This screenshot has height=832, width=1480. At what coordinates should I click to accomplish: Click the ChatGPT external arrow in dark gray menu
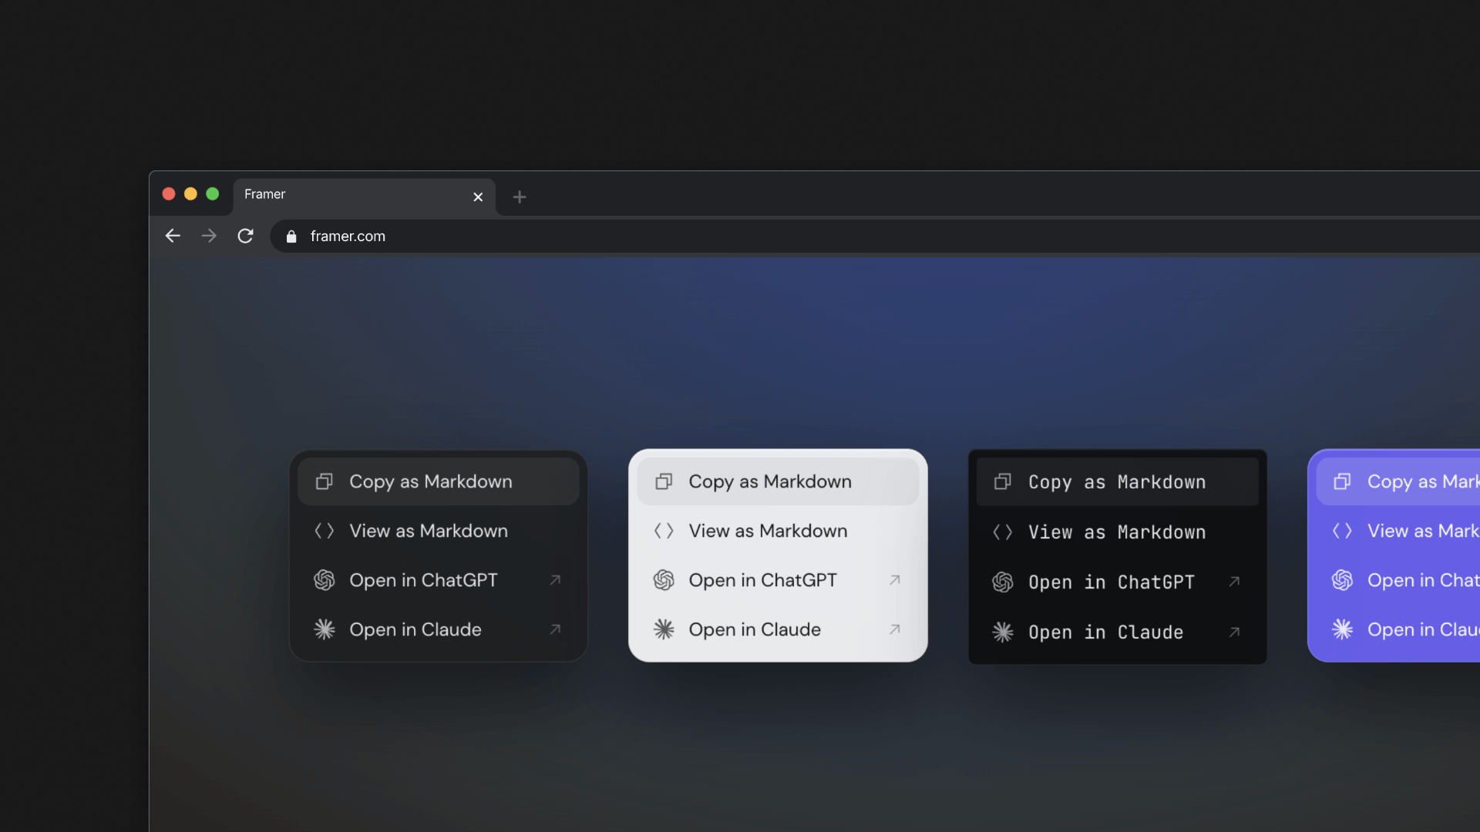pos(555,580)
